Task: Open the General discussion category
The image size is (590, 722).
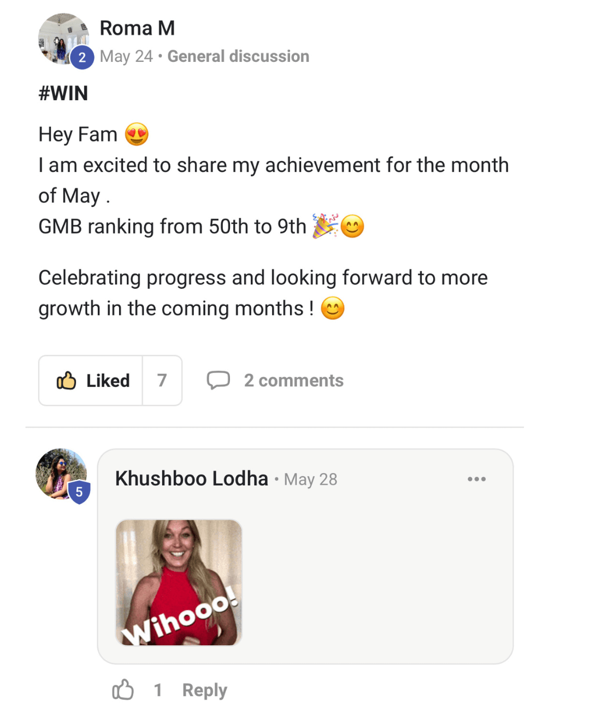Action: click(x=238, y=56)
